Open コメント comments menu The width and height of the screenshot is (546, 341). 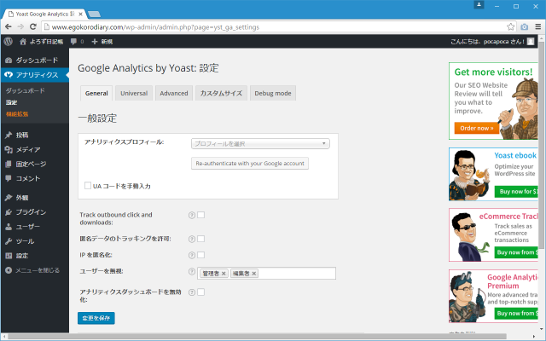click(35, 178)
